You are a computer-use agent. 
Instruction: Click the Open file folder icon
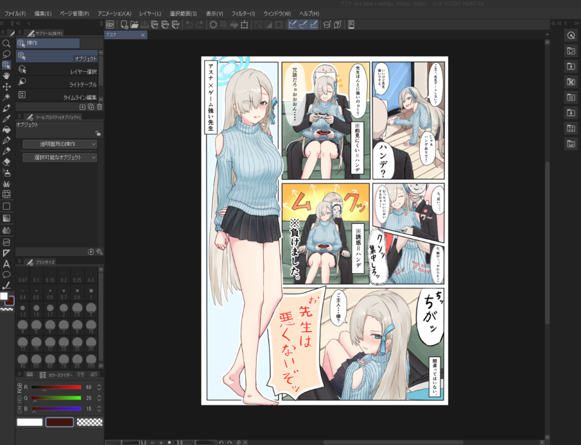pos(134,25)
